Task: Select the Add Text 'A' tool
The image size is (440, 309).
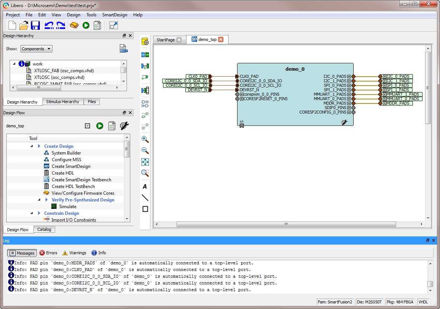Action: click(x=145, y=187)
